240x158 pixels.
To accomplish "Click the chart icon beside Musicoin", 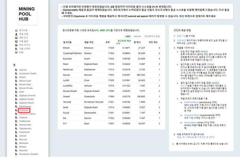I will point(16,150).
